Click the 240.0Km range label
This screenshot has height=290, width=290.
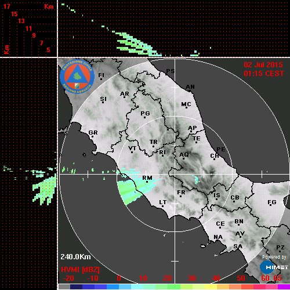coord(75,257)
